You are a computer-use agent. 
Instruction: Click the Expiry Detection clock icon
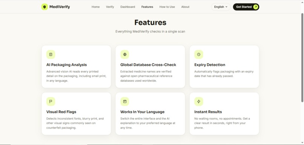tap(199, 54)
